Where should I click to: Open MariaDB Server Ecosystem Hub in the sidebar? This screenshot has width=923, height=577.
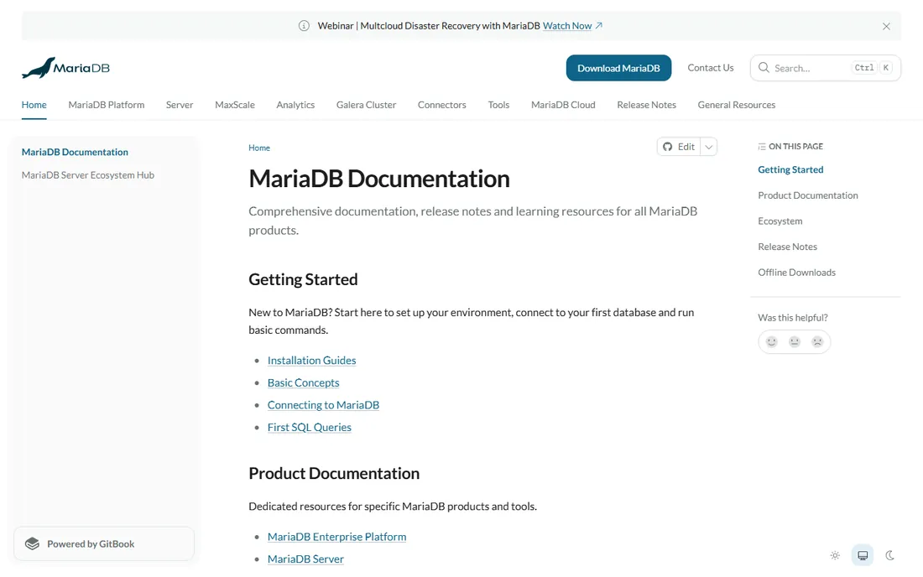pyautogui.click(x=88, y=174)
